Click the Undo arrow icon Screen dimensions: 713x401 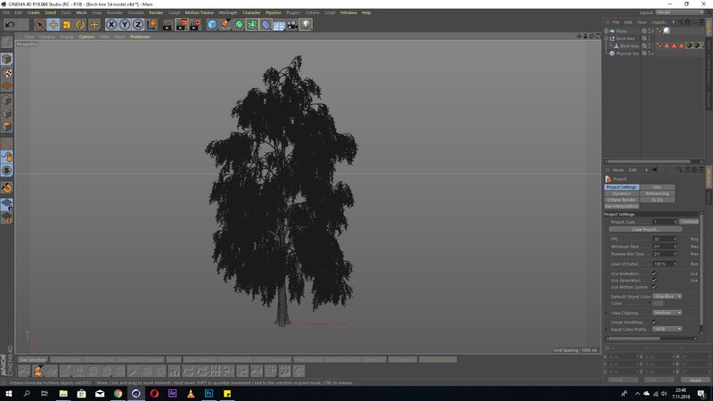(x=9, y=25)
